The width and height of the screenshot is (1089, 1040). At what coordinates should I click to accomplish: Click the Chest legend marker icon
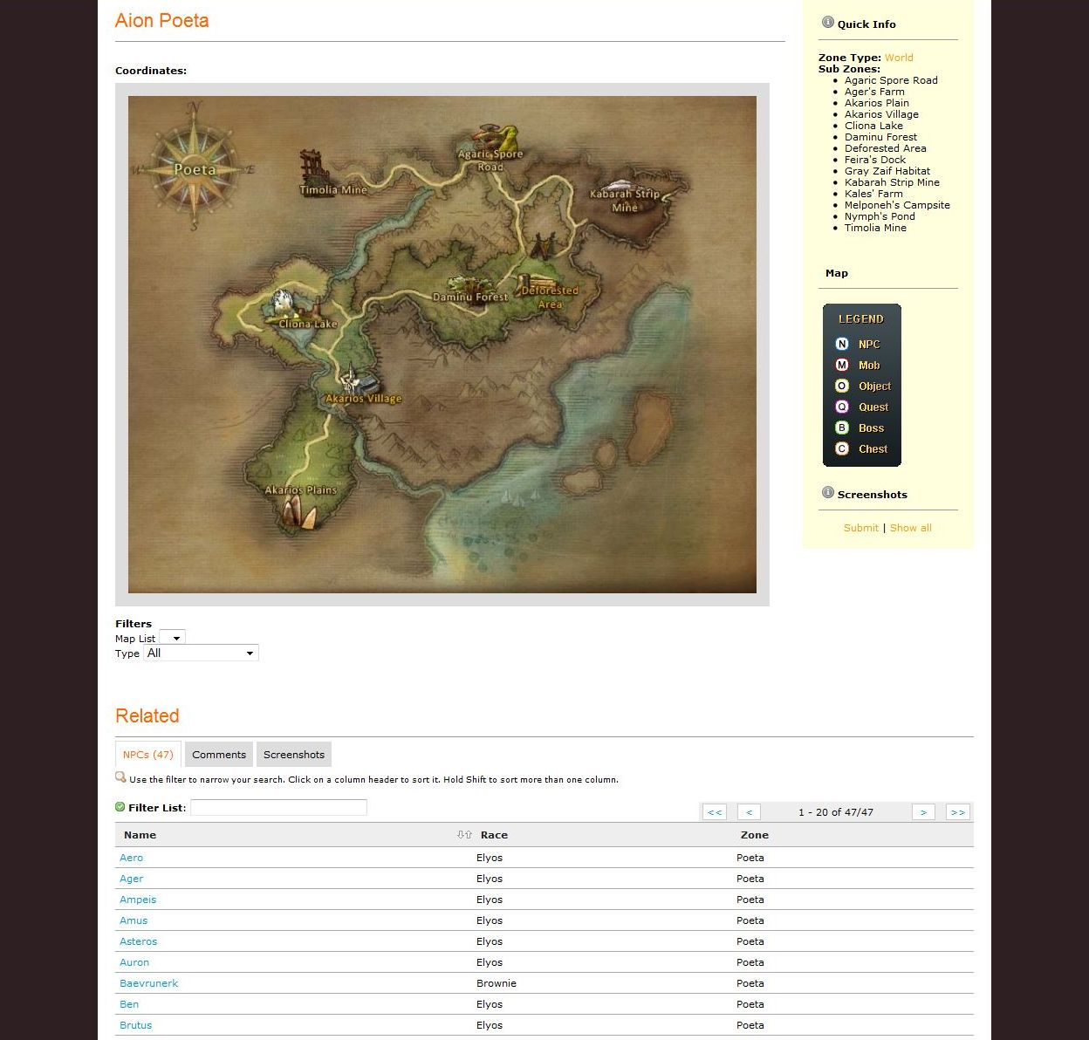842,448
